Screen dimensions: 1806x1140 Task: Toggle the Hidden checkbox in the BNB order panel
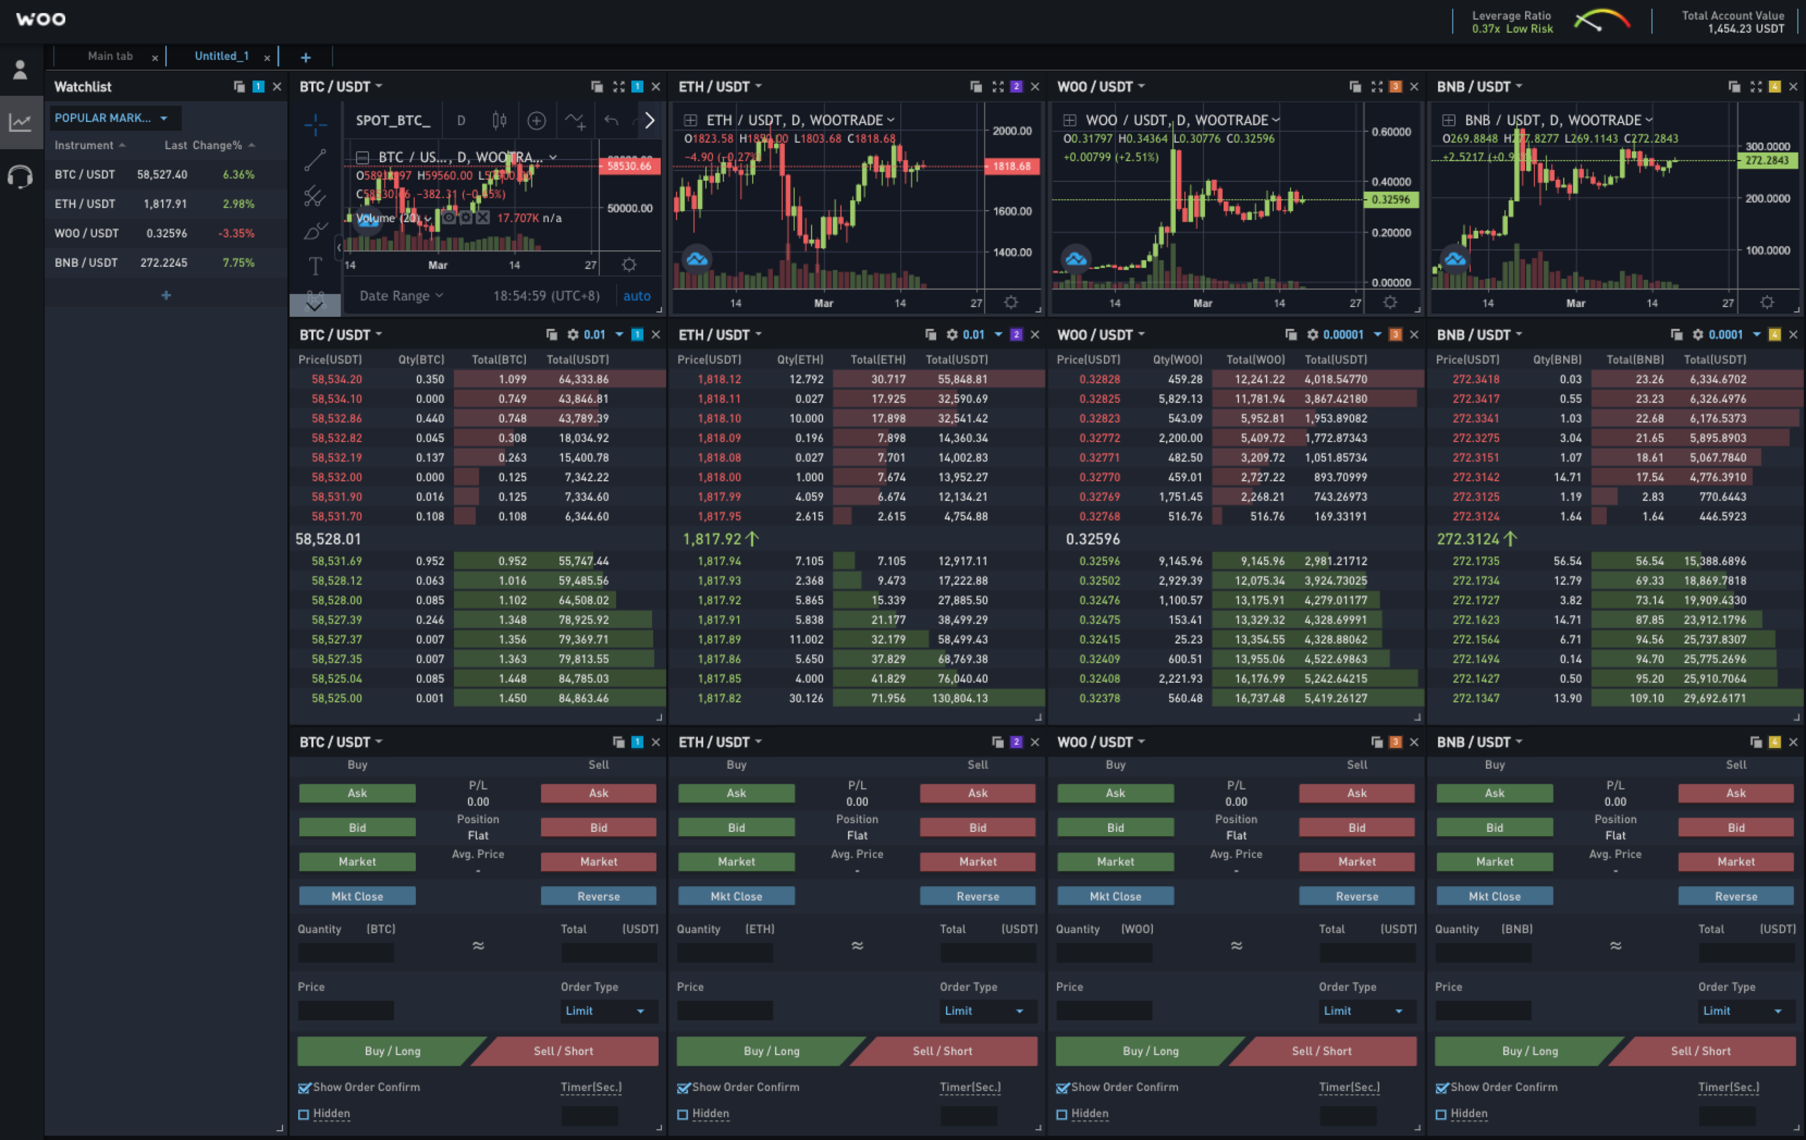click(x=1441, y=1114)
